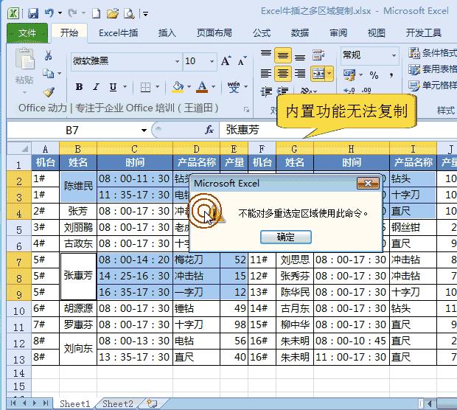Toggle middle vertical alignment
Image resolution: width=457 pixels, height=410 pixels.
pos(283,55)
